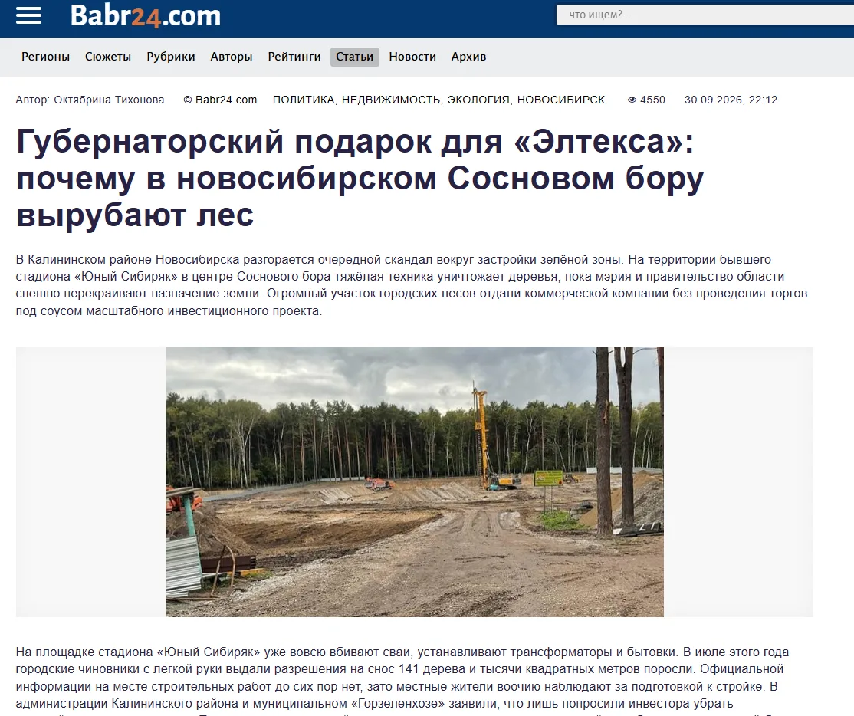Open the НОВОСИБИРСК category link

[x=561, y=100]
